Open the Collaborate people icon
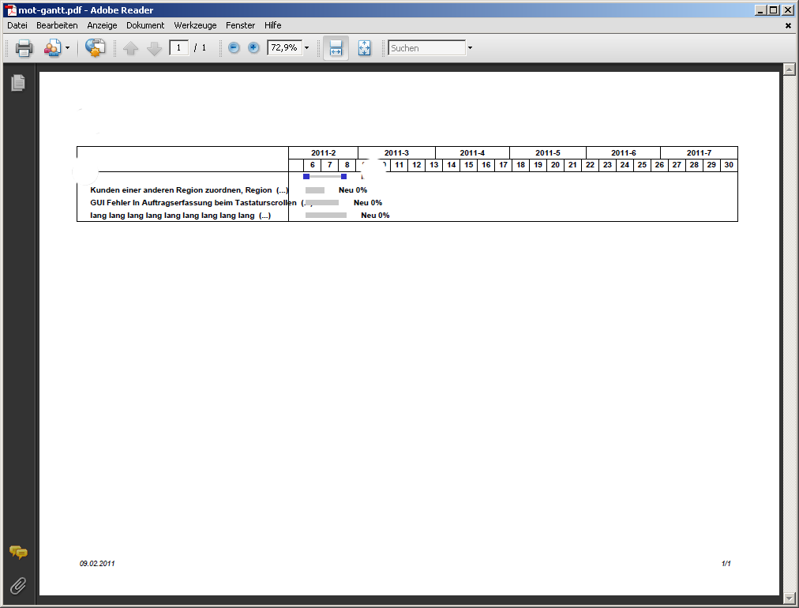Viewport: 799px width, 608px height. point(52,48)
